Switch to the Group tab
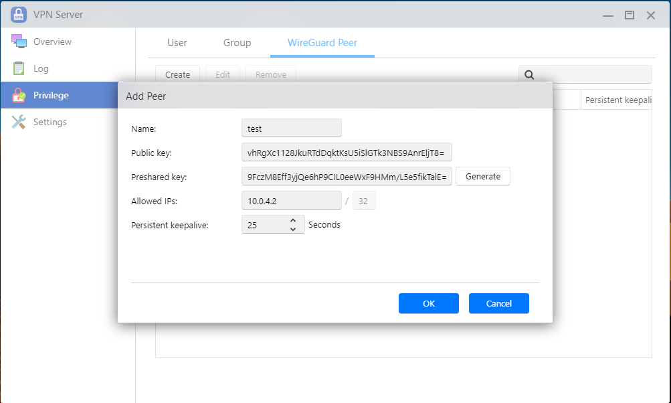 (x=237, y=43)
